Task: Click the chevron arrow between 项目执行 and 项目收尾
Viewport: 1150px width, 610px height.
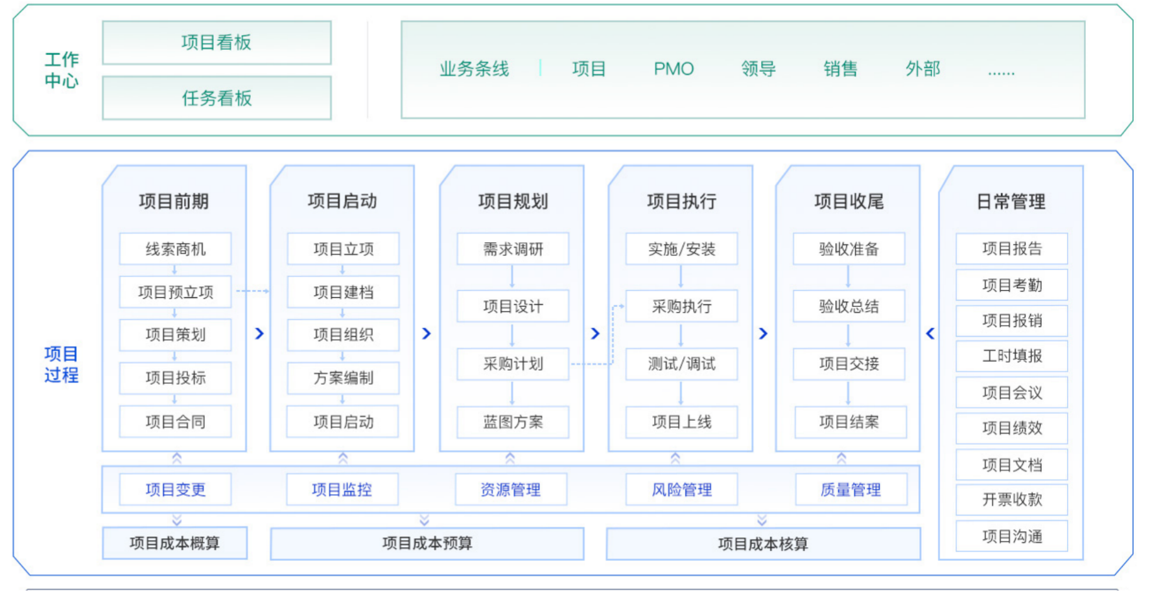Action: pos(763,333)
